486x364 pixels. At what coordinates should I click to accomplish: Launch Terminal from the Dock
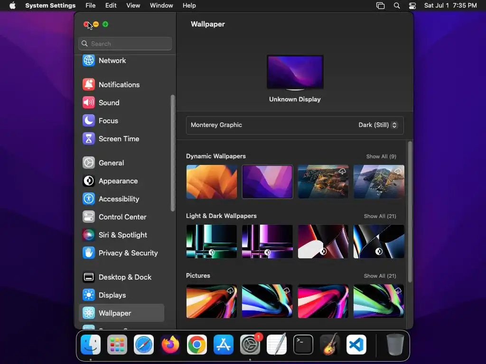(x=303, y=345)
